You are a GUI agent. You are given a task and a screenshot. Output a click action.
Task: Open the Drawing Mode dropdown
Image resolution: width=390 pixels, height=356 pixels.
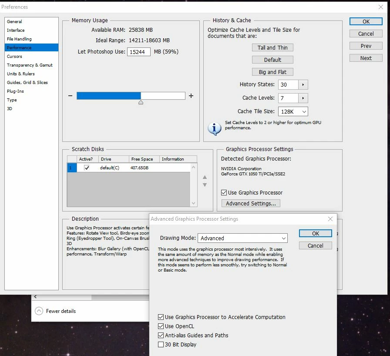click(242, 238)
